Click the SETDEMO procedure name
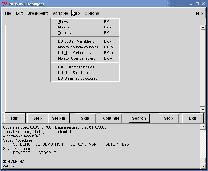Screen dimensions: 208x171 click(22, 144)
